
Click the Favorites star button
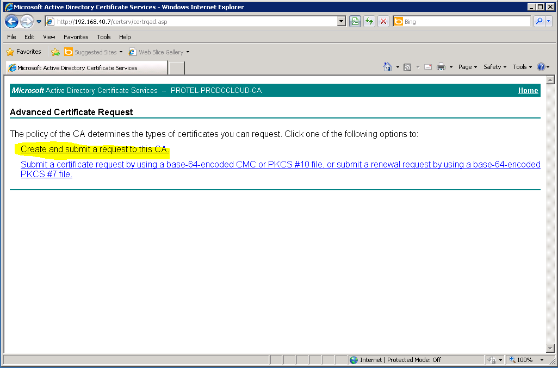(x=24, y=52)
